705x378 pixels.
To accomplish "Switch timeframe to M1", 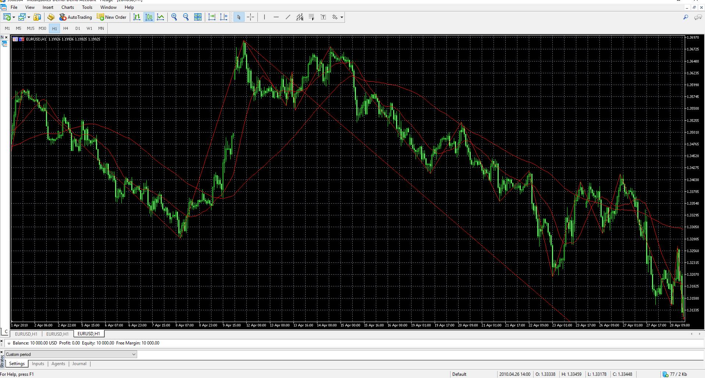I will click(x=7, y=28).
